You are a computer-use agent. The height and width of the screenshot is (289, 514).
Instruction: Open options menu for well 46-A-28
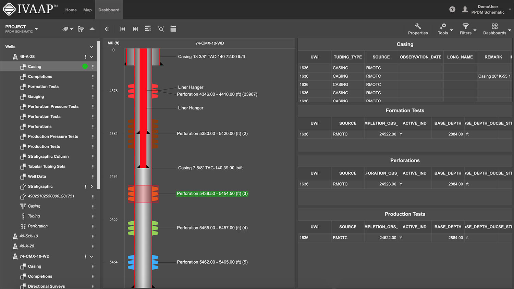pyautogui.click(x=85, y=57)
